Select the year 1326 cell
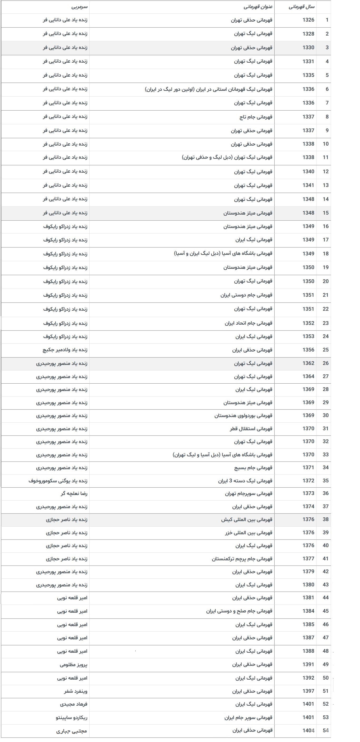The height and width of the screenshot is (742, 360). click(x=308, y=20)
